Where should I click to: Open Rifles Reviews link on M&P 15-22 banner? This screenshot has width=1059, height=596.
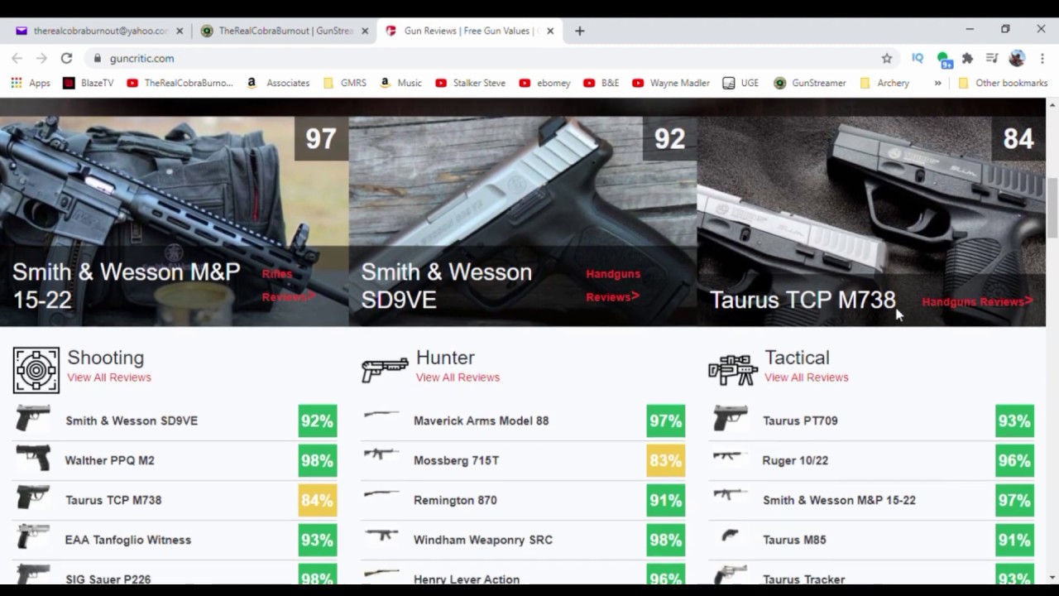[288, 285]
